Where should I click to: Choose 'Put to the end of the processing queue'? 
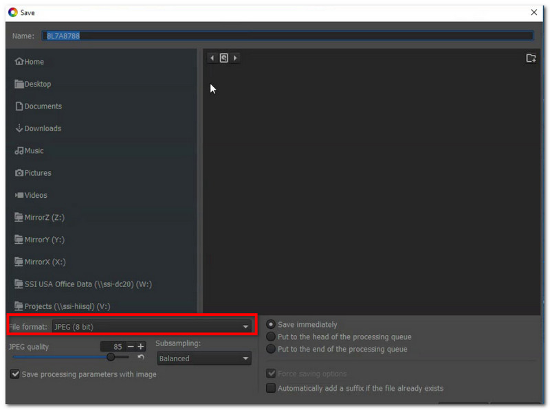tap(271, 349)
